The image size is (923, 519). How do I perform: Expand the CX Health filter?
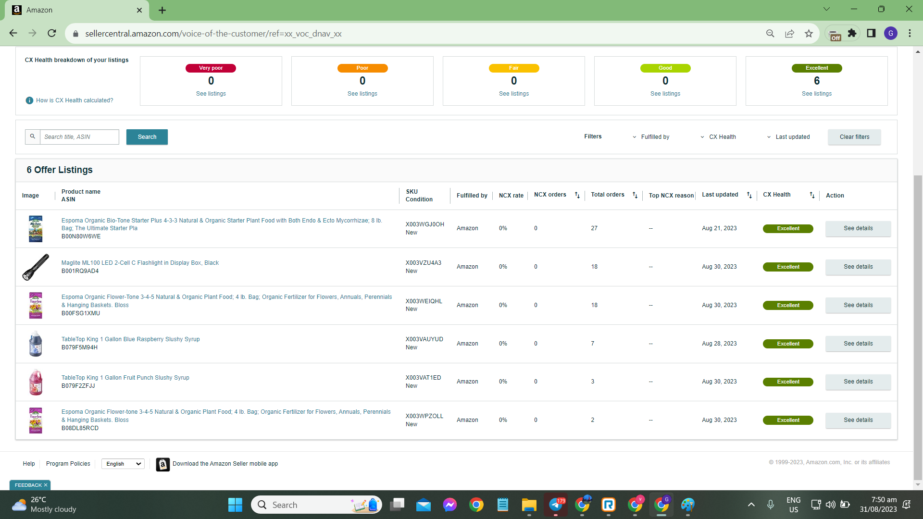[718, 137]
